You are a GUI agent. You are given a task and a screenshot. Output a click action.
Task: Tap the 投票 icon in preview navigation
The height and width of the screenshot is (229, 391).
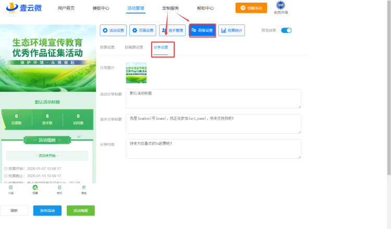point(35,190)
